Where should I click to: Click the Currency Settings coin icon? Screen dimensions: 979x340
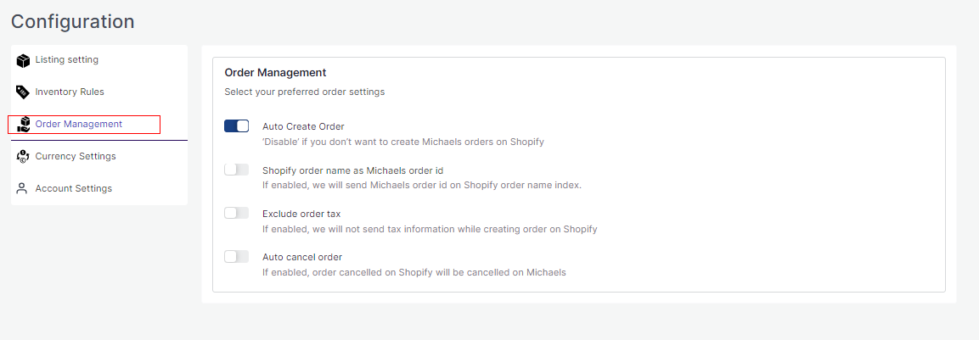point(23,156)
